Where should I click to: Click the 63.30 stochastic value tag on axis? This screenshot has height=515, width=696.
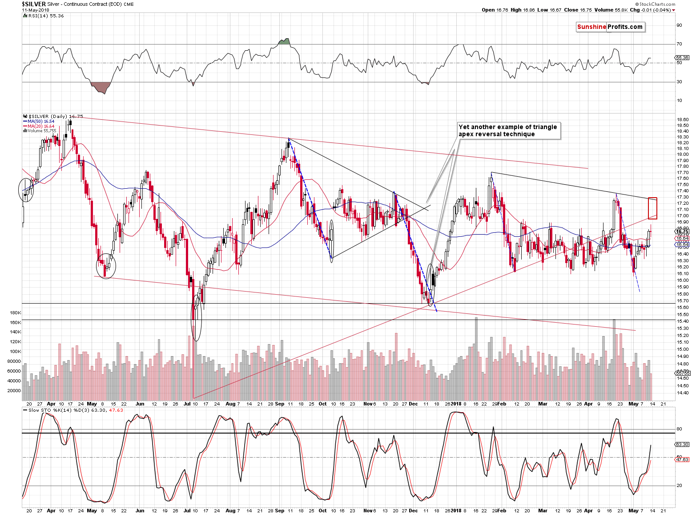point(682,444)
